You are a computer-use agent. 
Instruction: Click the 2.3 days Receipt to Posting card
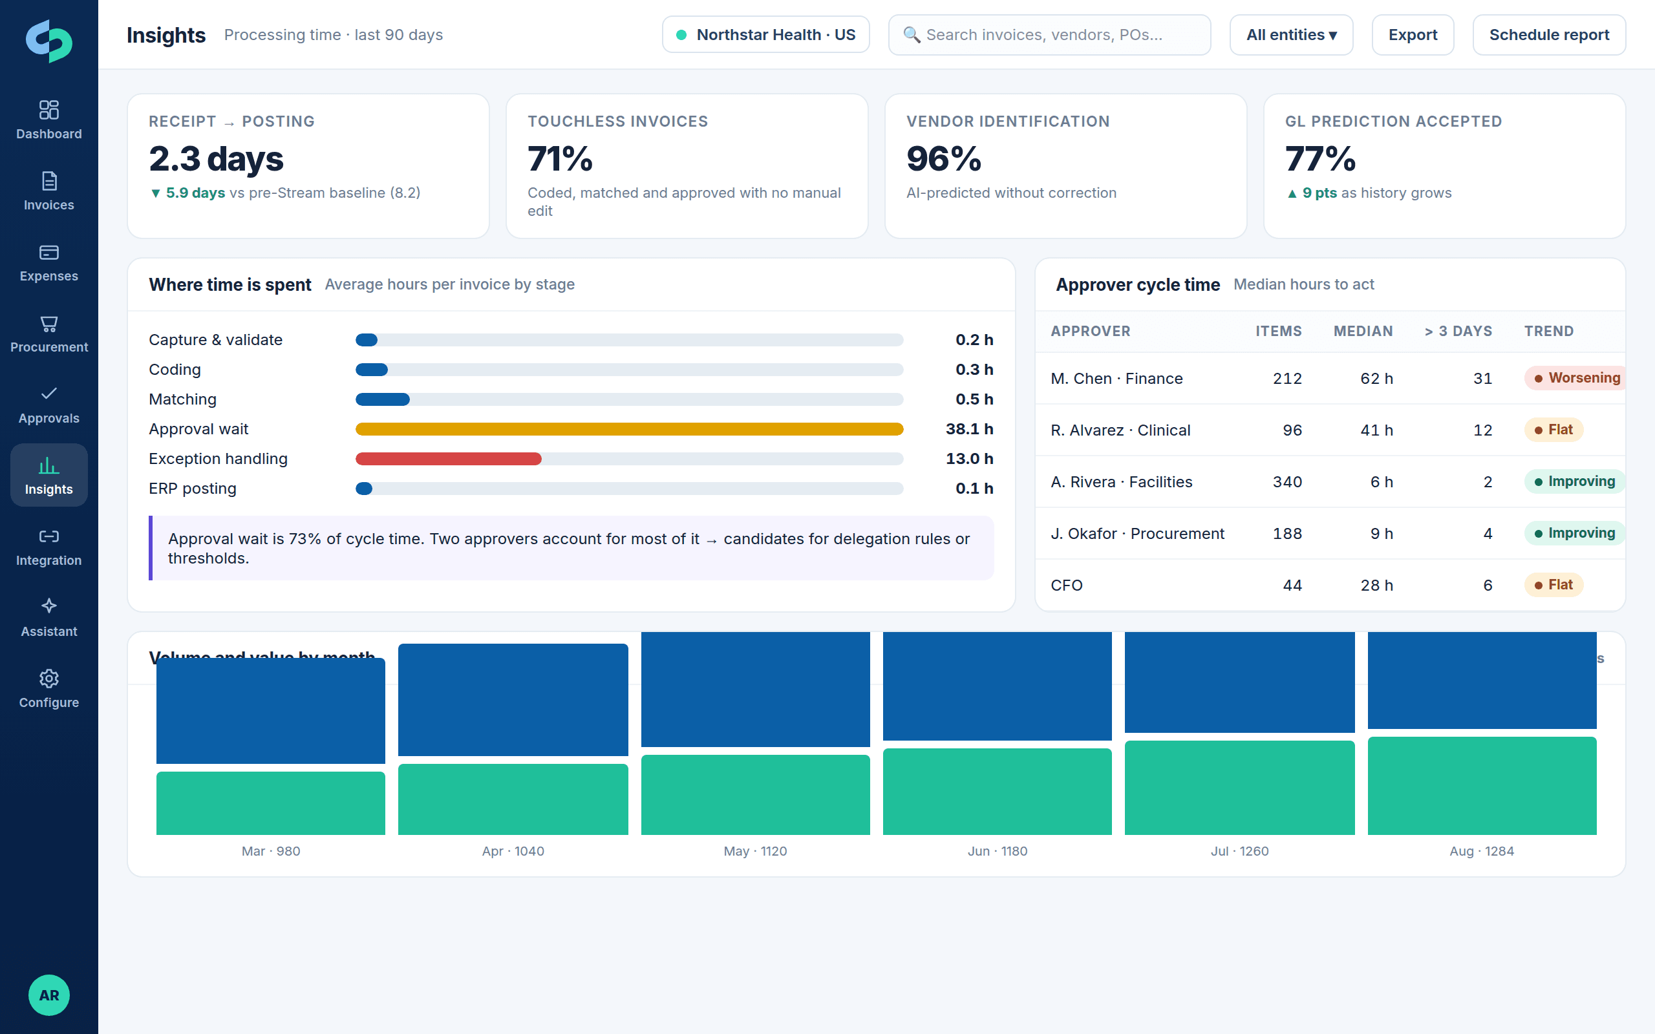click(x=308, y=166)
